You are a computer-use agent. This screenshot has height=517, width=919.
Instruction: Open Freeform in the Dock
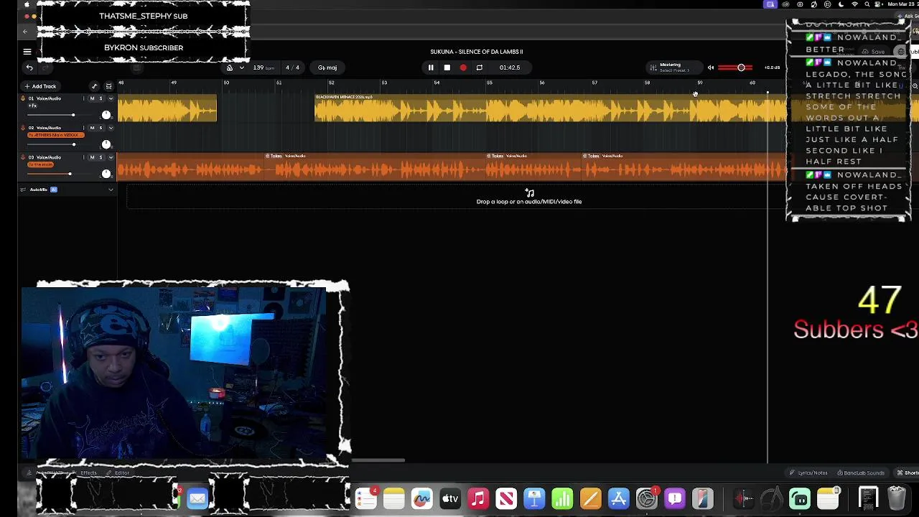coord(422,498)
